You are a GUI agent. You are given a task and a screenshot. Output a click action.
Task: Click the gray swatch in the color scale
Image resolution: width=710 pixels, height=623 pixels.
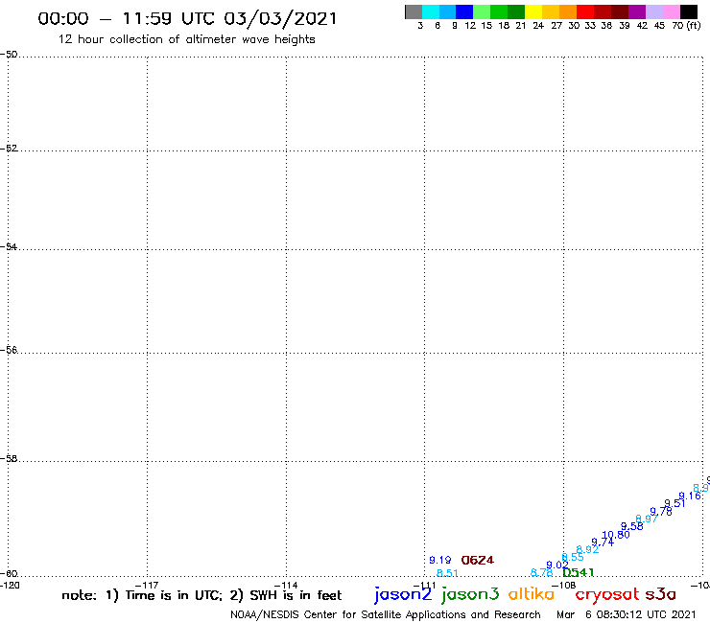point(414,12)
